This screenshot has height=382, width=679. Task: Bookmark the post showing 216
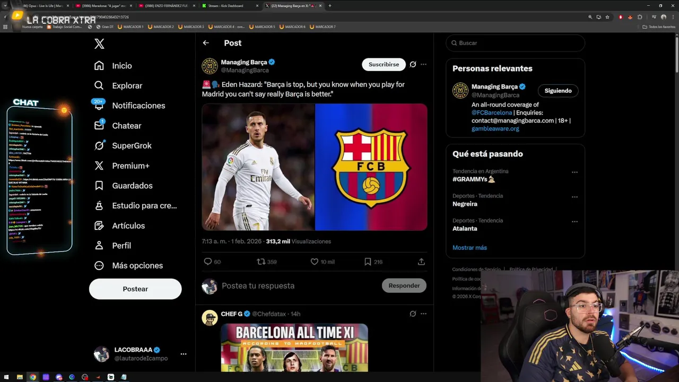tap(373, 262)
